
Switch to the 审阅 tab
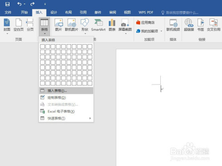point(113,12)
